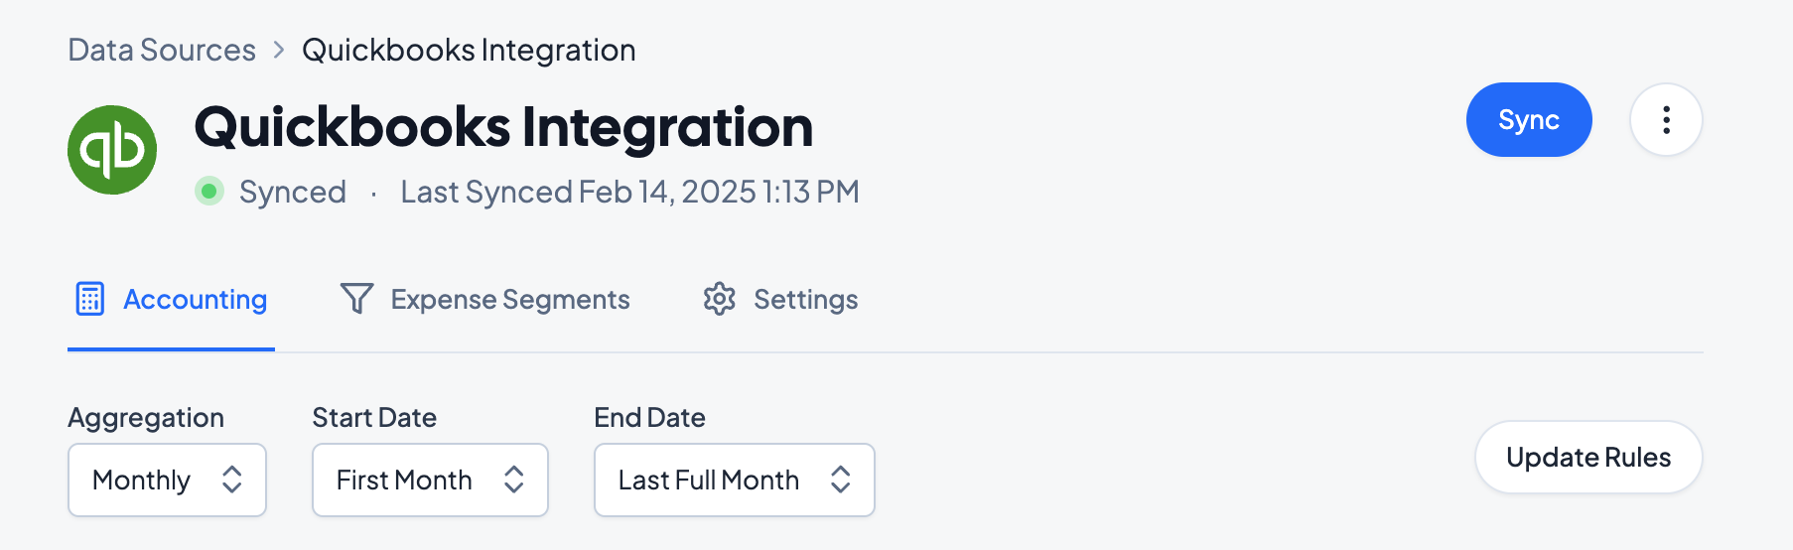Click the QuickBooks logo icon
This screenshot has width=1793, height=550.
112,150
